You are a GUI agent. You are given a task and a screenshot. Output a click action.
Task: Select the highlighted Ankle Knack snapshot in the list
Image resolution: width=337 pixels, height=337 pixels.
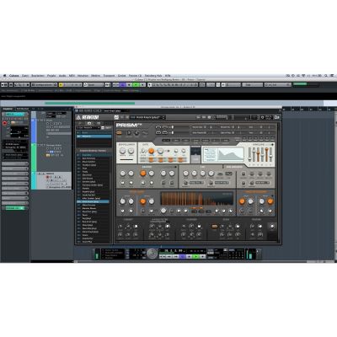point(93,201)
